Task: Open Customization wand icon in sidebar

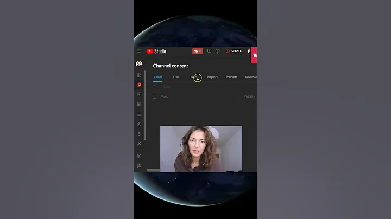Action: tap(139, 144)
